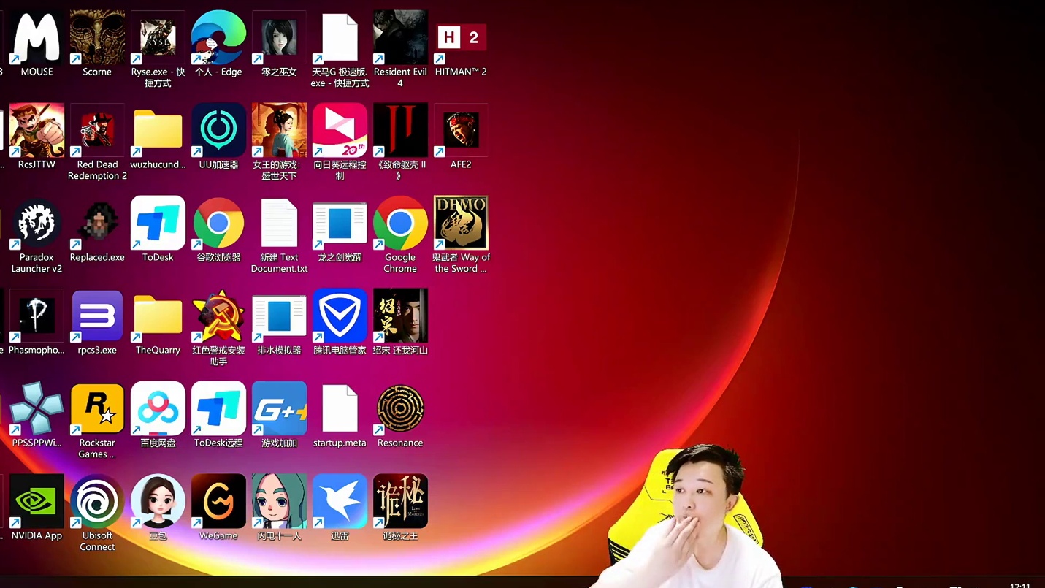1045x588 pixels.
Task: Open the 迅雷 download manager
Action: tap(340, 502)
